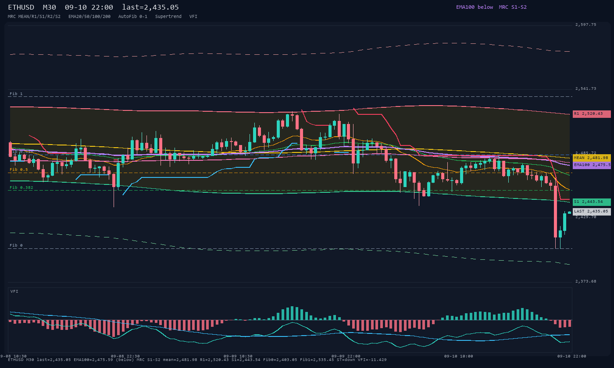614x368 pixels.
Task: Click the last=2,435.05 value in the title
Action: (x=150, y=7)
